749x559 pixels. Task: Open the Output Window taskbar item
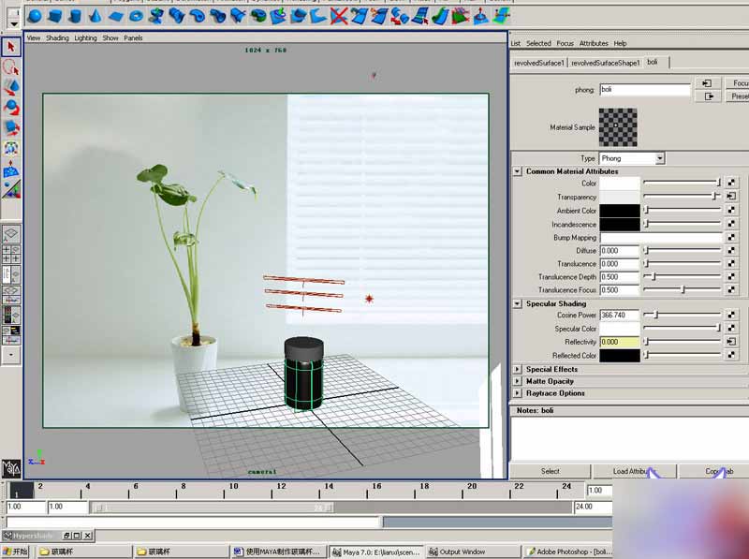click(472, 552)
